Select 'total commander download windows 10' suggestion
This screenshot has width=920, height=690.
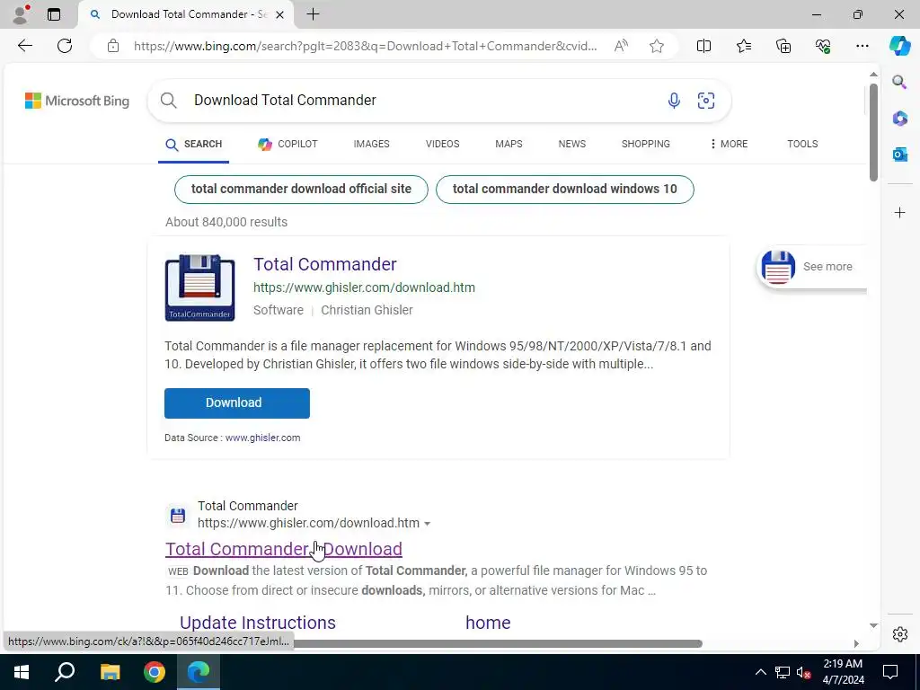click(564, 189)
